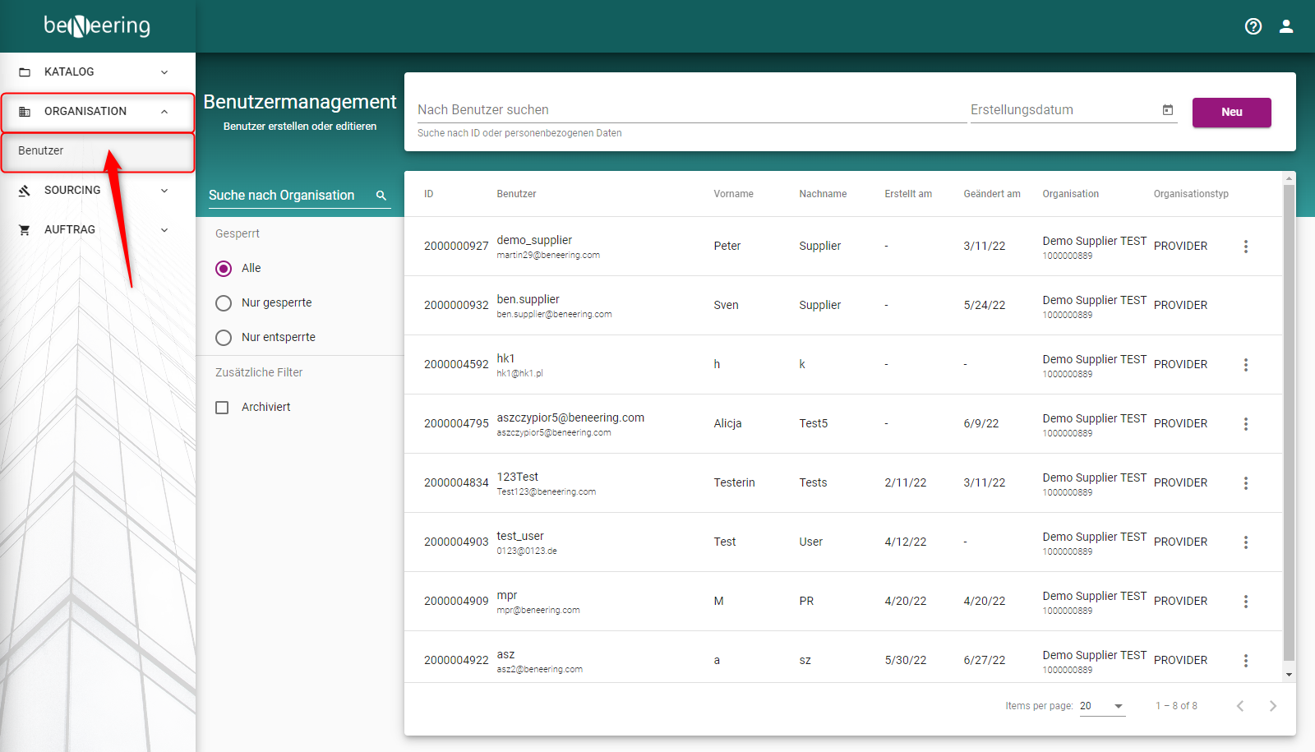This screenshot has height=752, width=1315.
Task: Click the Nach Benutzer suchen field
Action: click(690, 110)
